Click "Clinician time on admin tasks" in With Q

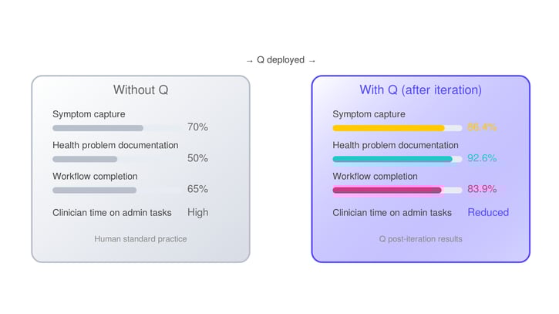click(x=392, y=213)
